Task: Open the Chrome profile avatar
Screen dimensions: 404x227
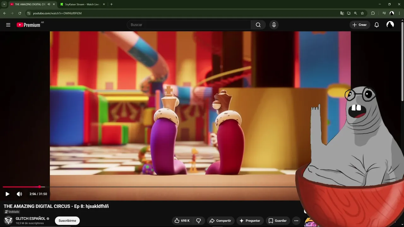Action: [392, 13]
